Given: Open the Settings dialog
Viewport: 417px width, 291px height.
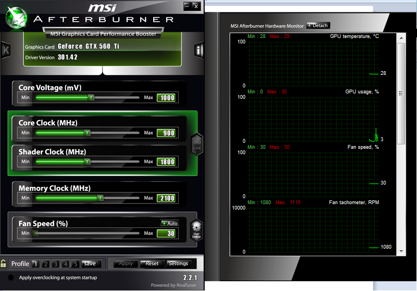Looking at the screenshot, I should pyautogui.click(x=178, y=263).
